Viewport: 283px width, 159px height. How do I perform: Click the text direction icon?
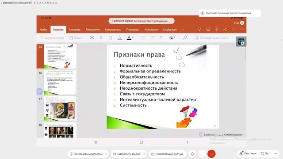click(161, 38)
